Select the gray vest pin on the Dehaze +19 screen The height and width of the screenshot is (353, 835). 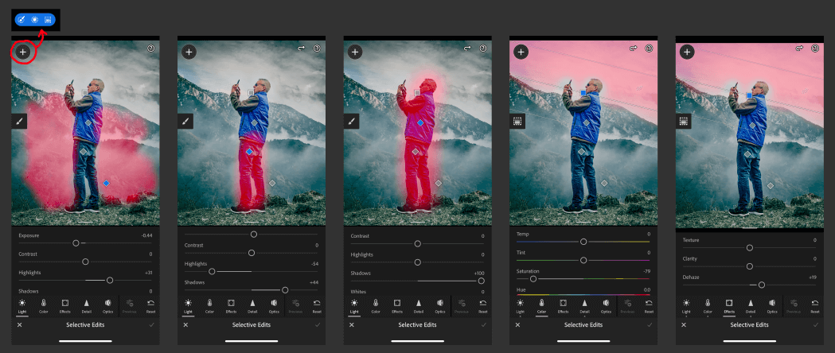pyautogui.click(x=752, y=125)
